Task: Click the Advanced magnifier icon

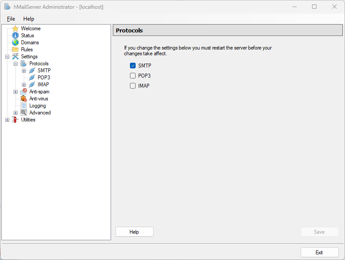Action: point(24,113)
